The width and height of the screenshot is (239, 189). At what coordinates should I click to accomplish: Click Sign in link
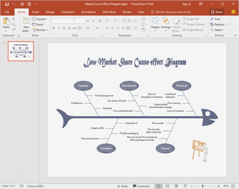[186, 4]
